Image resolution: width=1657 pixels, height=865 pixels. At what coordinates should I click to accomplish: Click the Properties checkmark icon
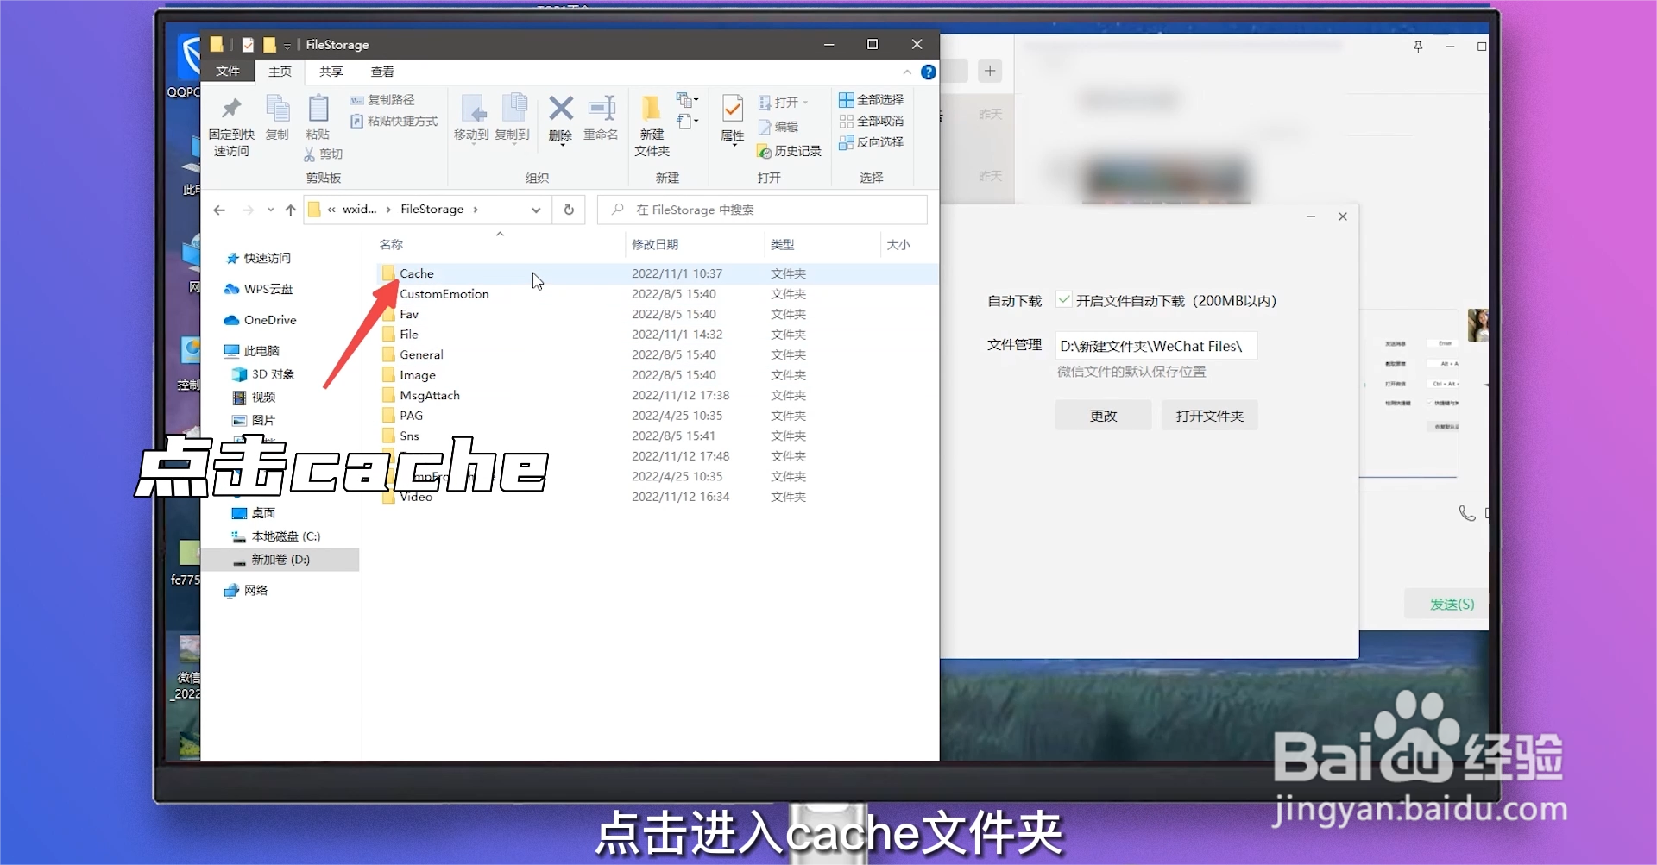click(x=733, y=108)
